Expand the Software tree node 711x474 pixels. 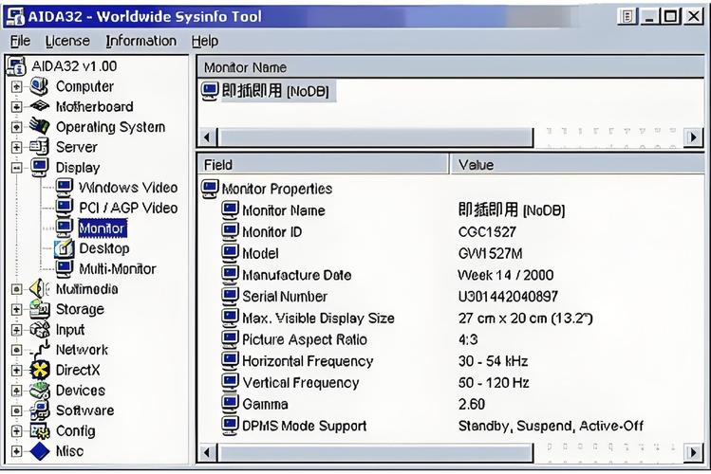point(16,411)
